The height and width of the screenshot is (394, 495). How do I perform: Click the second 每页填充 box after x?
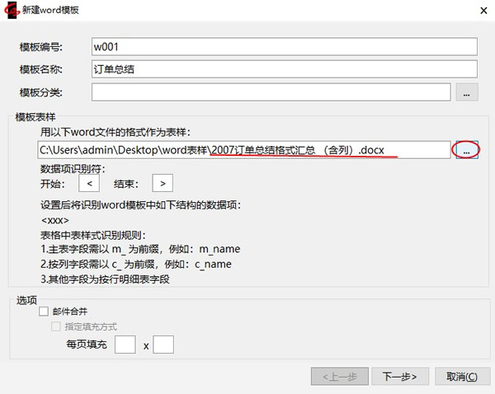click(x=163, y=345)
